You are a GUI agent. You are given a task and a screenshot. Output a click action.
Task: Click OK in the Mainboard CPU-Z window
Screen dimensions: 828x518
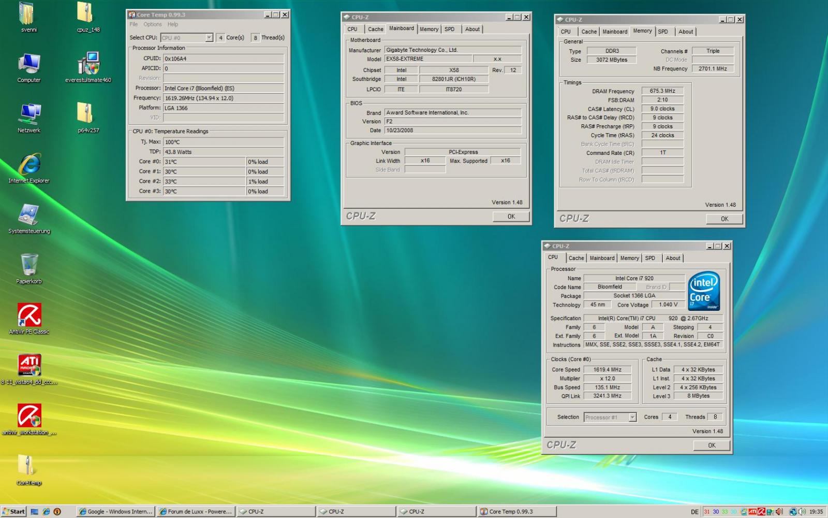[511, 217]
